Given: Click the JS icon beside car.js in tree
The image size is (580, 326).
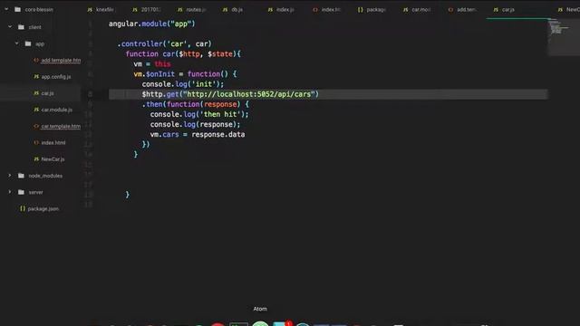Looking at the screenshot, I should [x=36, y=93].
